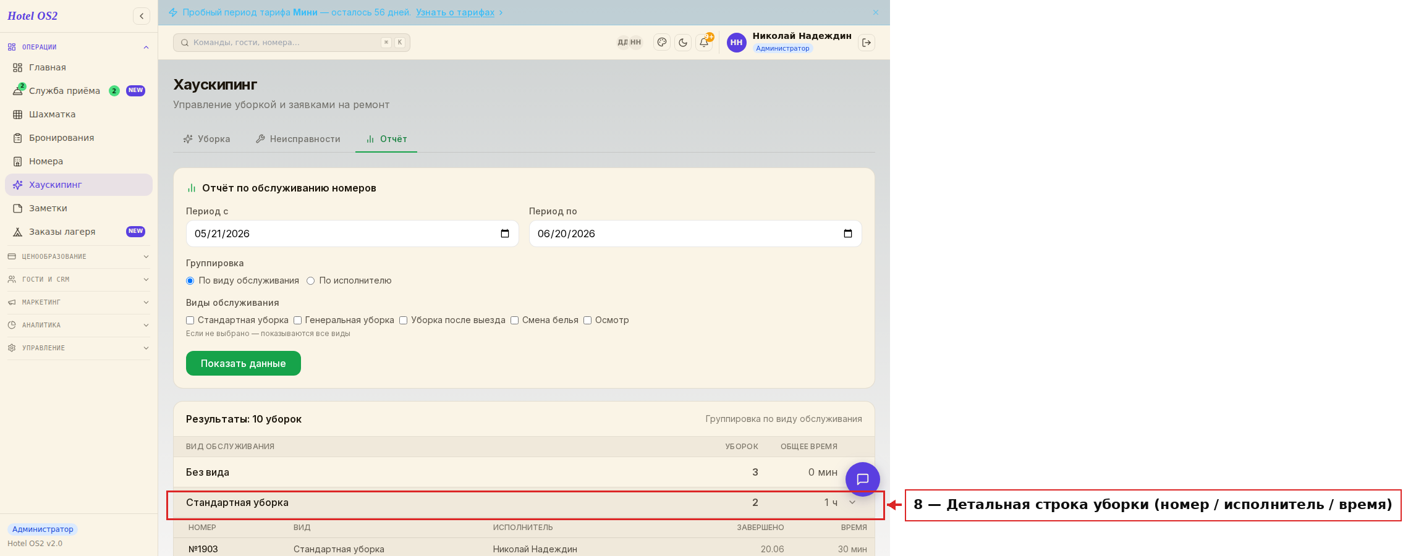Open Заказы лагеря in sidebar
The width and height of the screenshot is (1416, 556).
(x=79, y=232)
